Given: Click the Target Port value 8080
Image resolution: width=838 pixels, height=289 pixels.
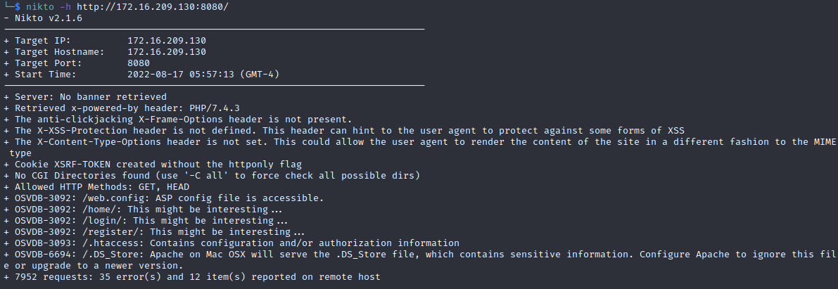Looking at the screenshot, I should click(139, 63).
